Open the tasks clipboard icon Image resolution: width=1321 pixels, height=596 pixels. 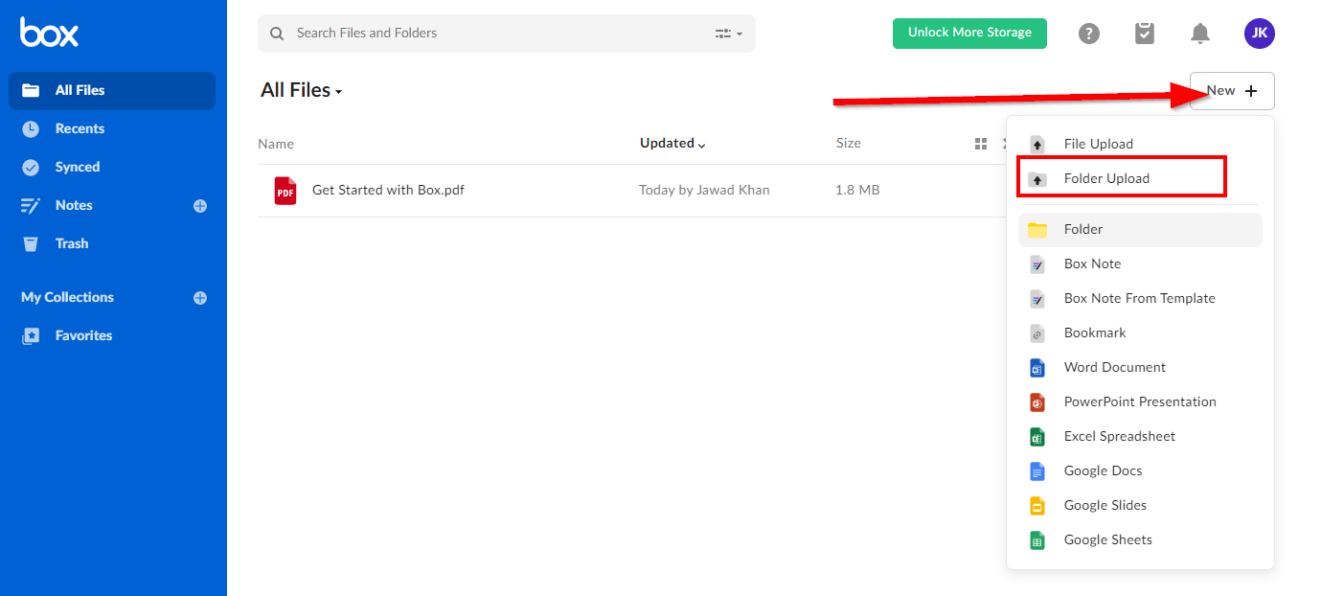coord(1144,34)
